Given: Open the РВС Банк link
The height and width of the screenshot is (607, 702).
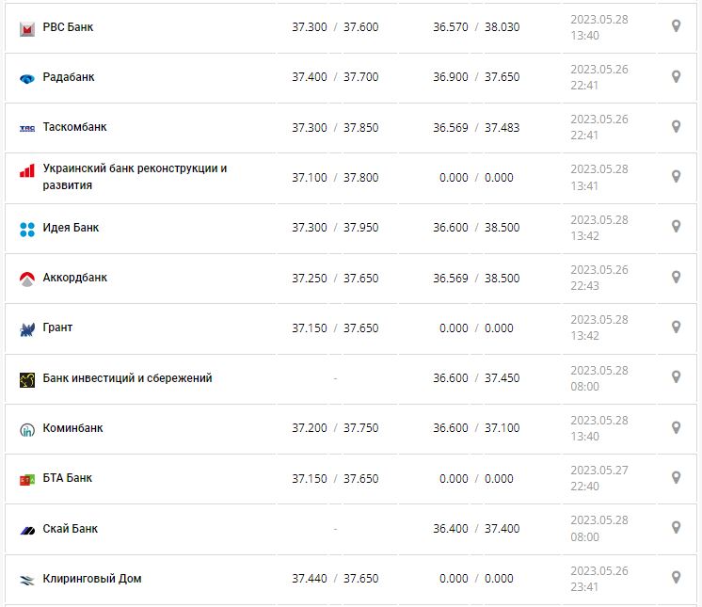Looking at the screenshot, I should [68, 27].
